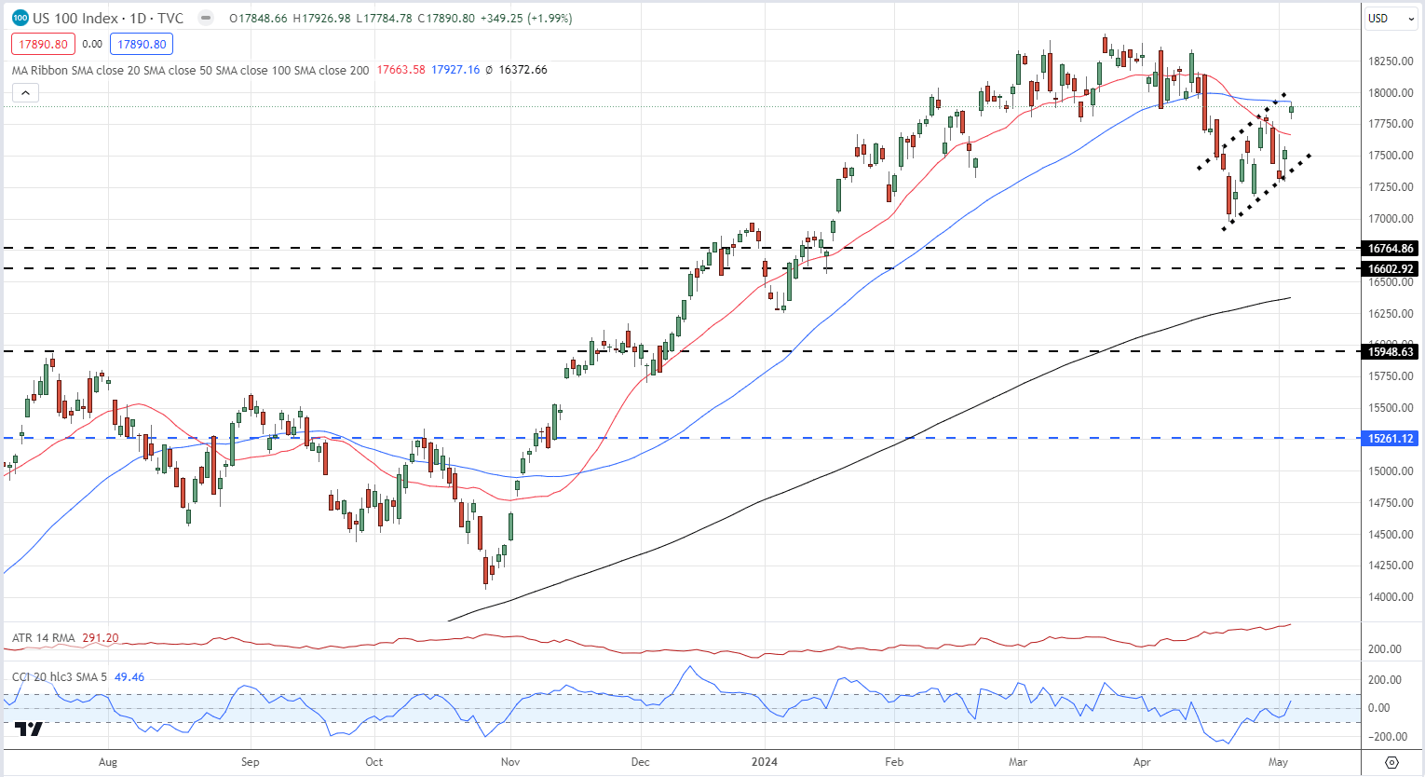Click the market status pill icon
1425x777 pixels.
coord(206,18)
